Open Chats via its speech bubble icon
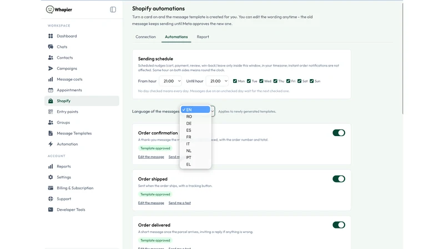The width and height of the screenshot is (444, 249). 51,46
